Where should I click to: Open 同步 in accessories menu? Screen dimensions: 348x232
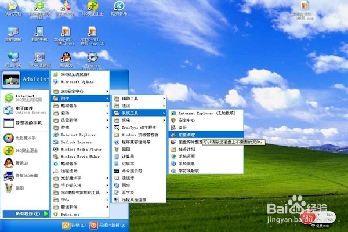[139, 185]
